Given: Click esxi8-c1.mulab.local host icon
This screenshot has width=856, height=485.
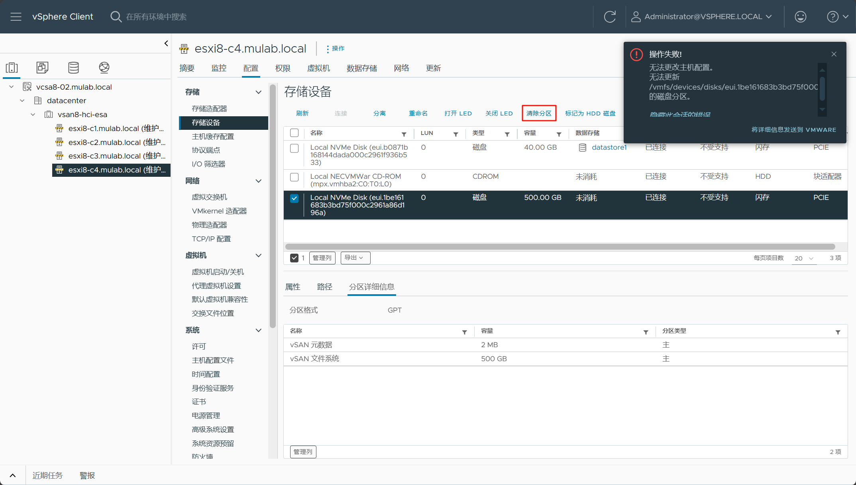Looking at the screenshot, I should point(59,128).
